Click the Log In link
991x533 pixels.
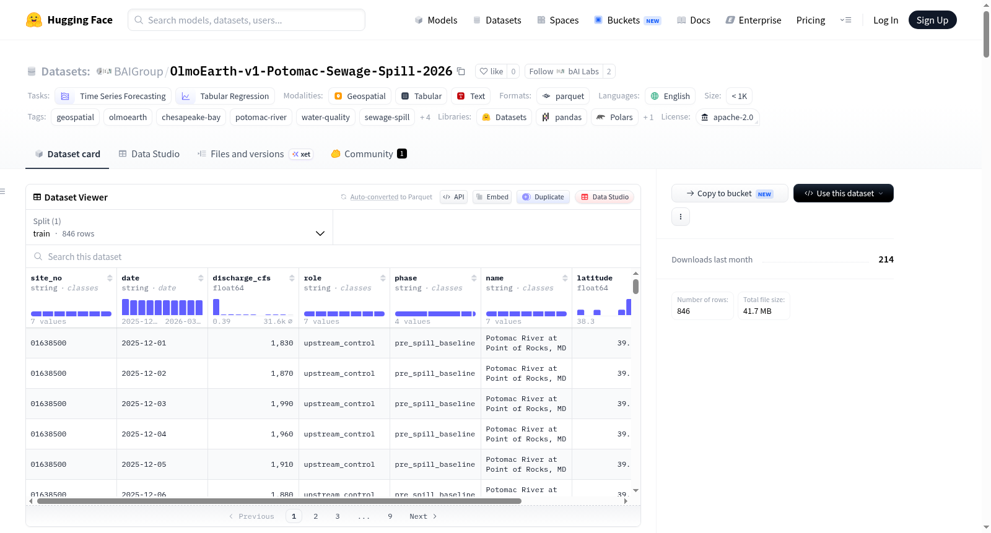click(886, 20)
